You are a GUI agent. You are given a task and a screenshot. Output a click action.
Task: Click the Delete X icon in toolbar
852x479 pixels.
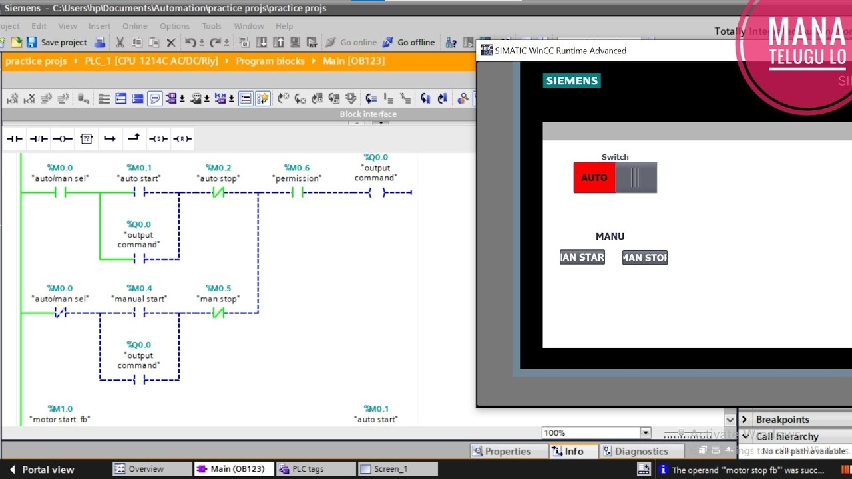click(x=171, y=43)
